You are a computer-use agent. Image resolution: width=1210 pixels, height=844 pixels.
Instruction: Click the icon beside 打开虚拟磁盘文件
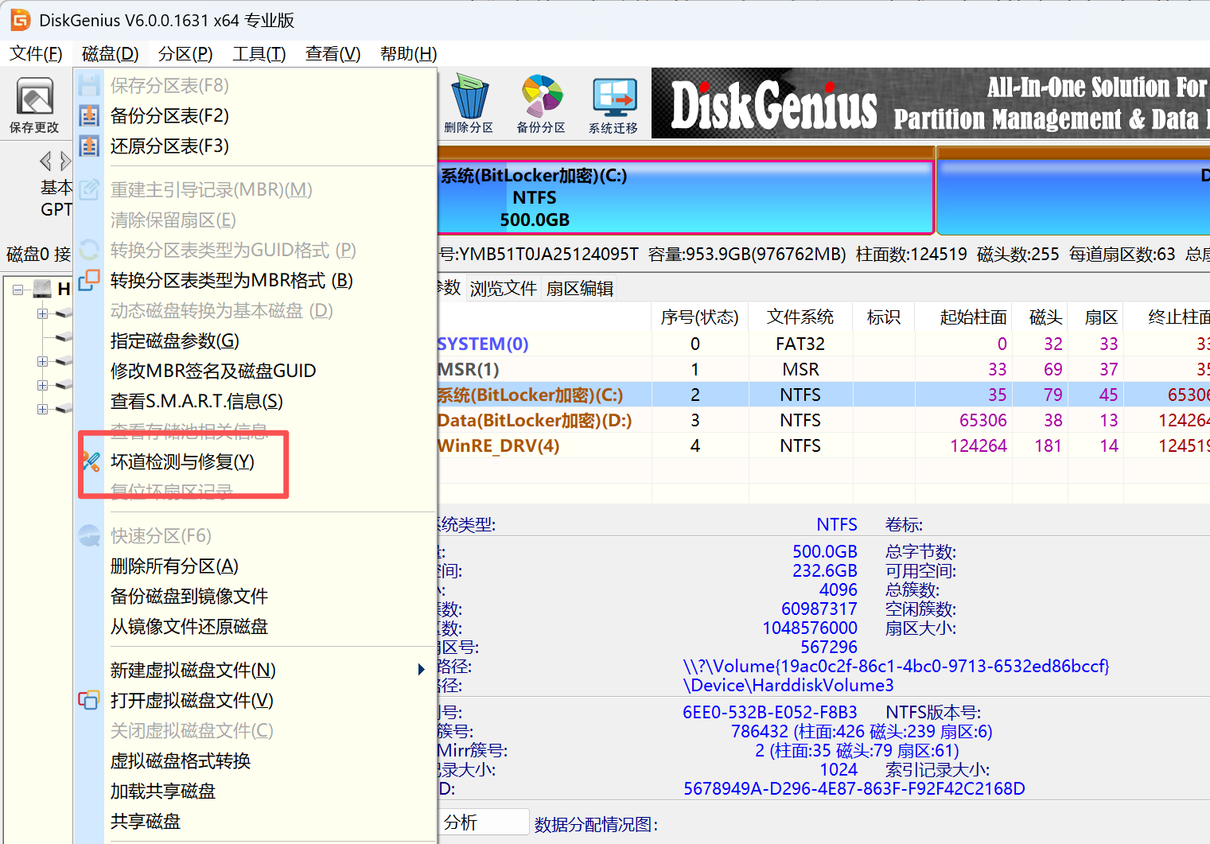click(x=89, y=700)
